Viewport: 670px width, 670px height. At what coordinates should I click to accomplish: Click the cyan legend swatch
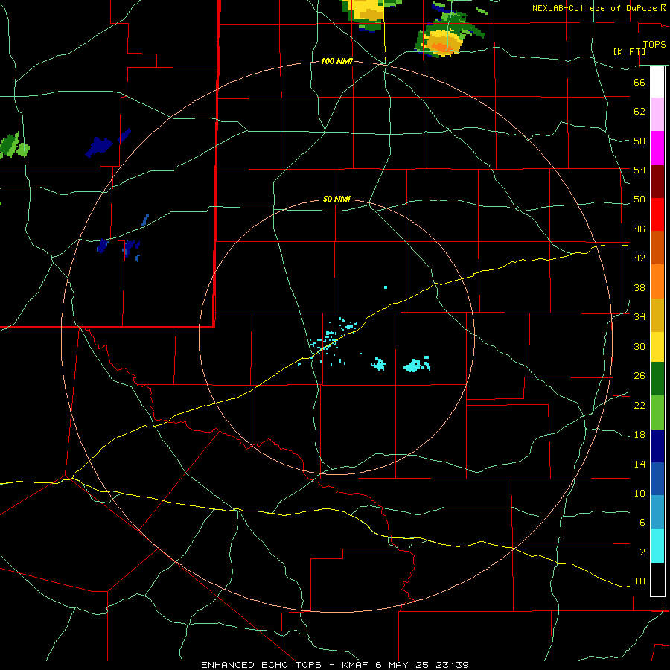tap(657, 546)
